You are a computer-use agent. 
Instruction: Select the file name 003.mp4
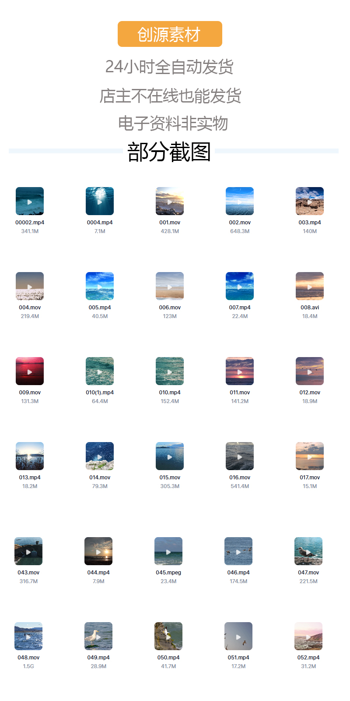310,223
